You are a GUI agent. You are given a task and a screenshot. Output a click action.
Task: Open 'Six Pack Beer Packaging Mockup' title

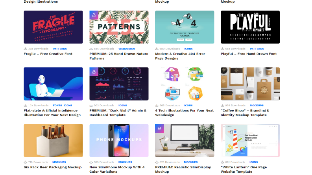click(x=53, y=167)
